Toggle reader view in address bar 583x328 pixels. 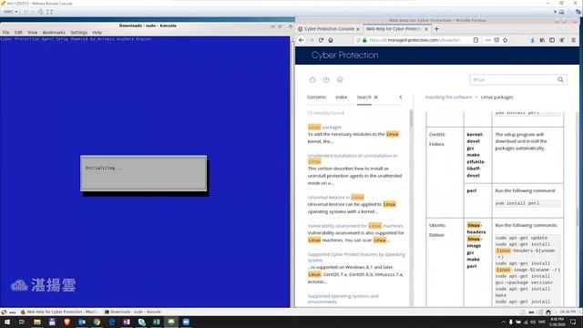click(476, 40)
